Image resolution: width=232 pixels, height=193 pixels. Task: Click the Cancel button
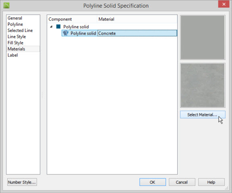(182, 182)
